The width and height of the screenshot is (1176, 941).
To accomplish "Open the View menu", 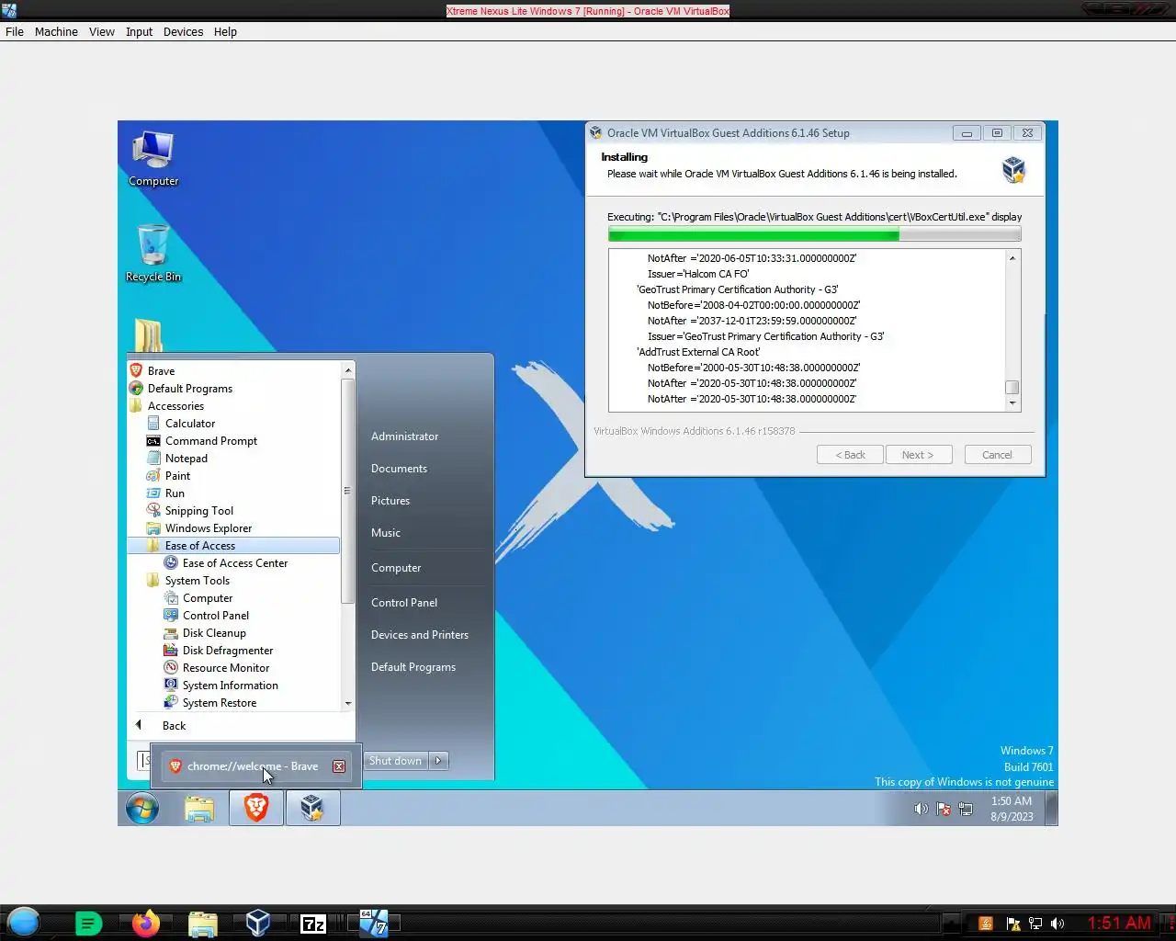I will [x=102, y=31].
